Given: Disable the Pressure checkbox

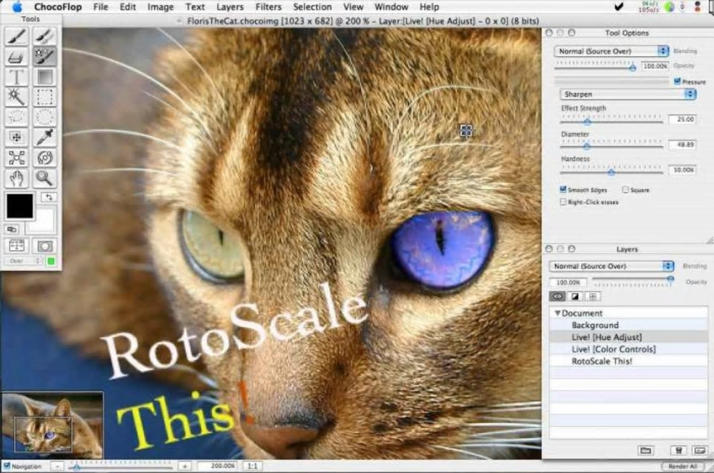Looking at the screenshot, I should point(677,81).
